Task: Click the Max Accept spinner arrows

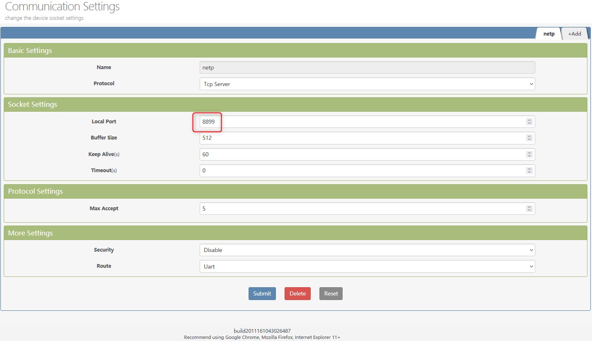Action: tap(529, 209)
